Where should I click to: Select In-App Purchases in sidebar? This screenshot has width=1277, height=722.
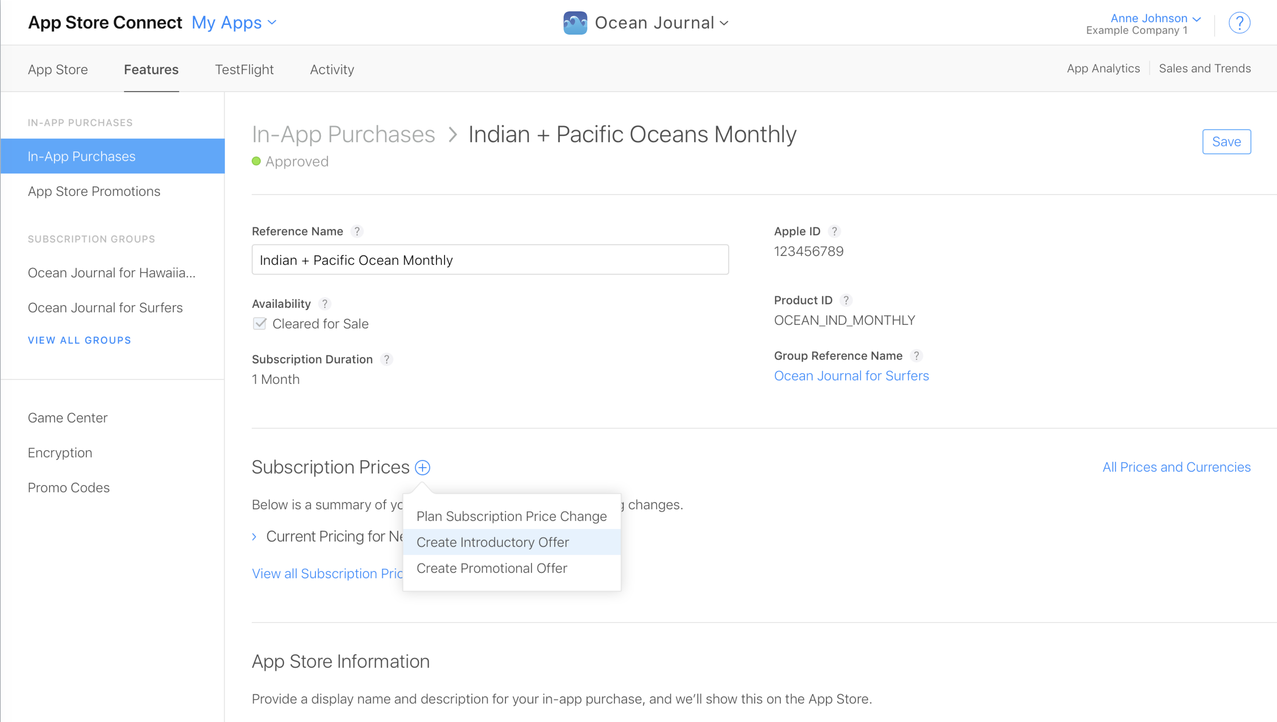click(113, 156)
